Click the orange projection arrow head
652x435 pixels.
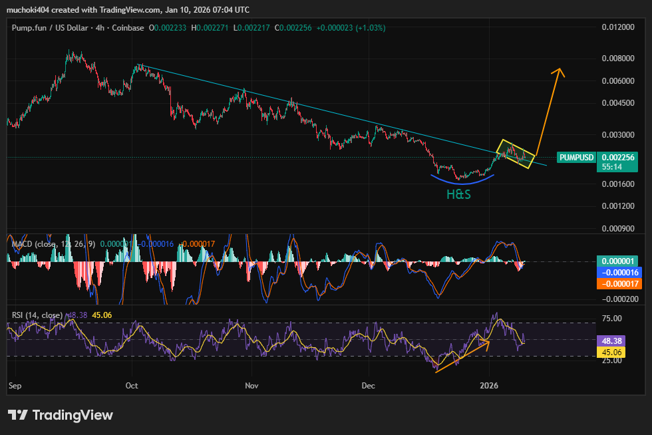click(560, 71)
